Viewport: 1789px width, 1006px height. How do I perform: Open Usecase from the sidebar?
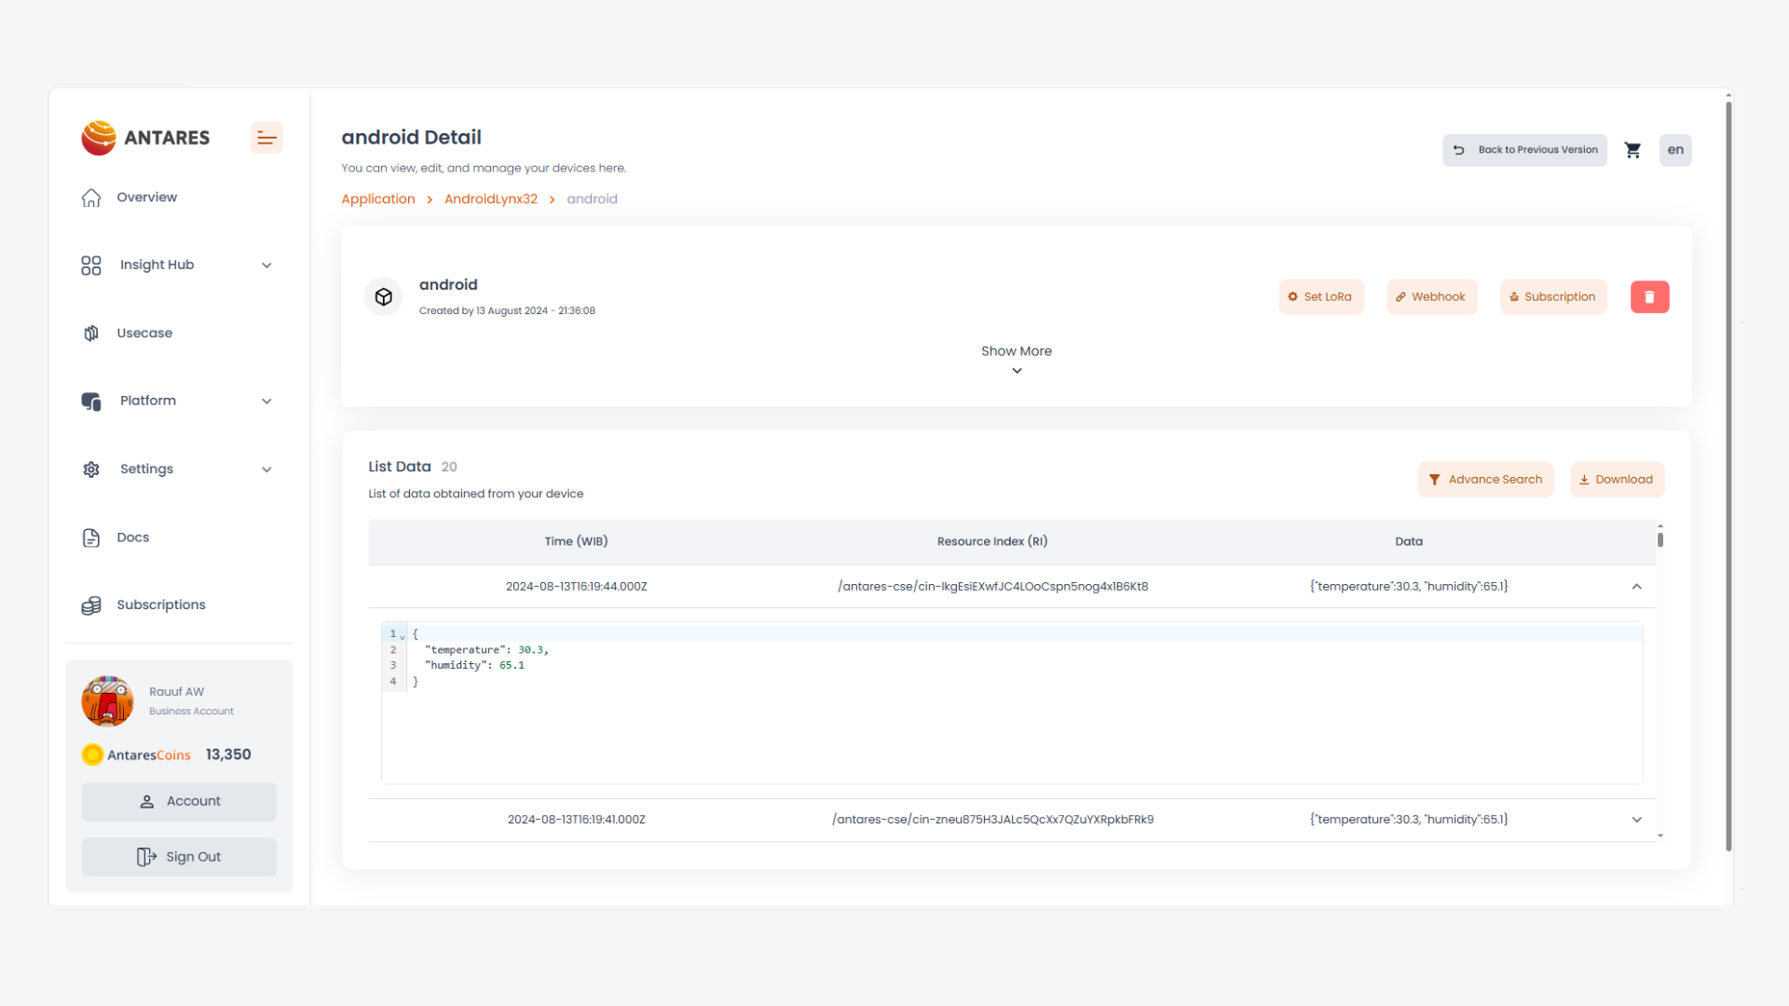pyautogui.click(x=144, y=333)
